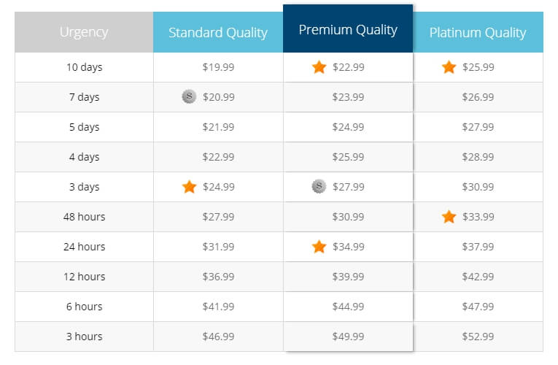This screenshot has width=558, height=365.
Task: Select the $28.99 Platinum 4 days price
Action: pyautogui.click(x=478, y=157)
